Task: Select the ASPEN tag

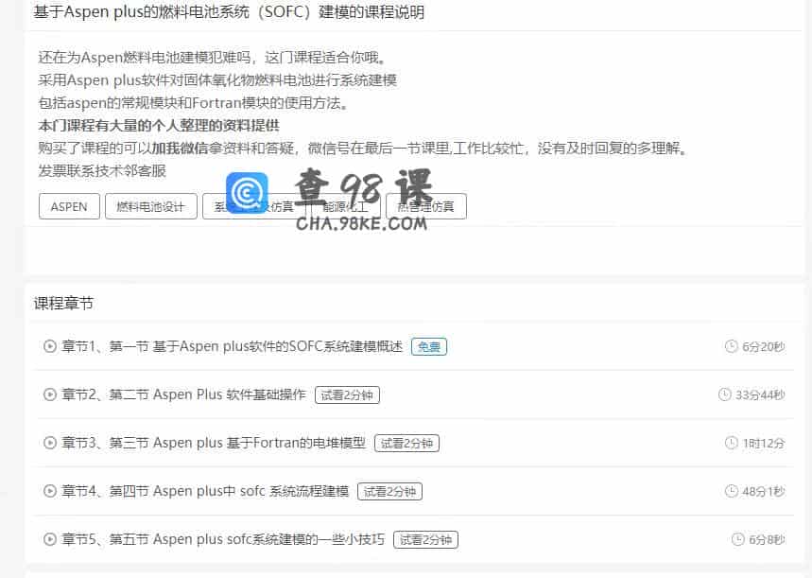Action: coord(68,206)
